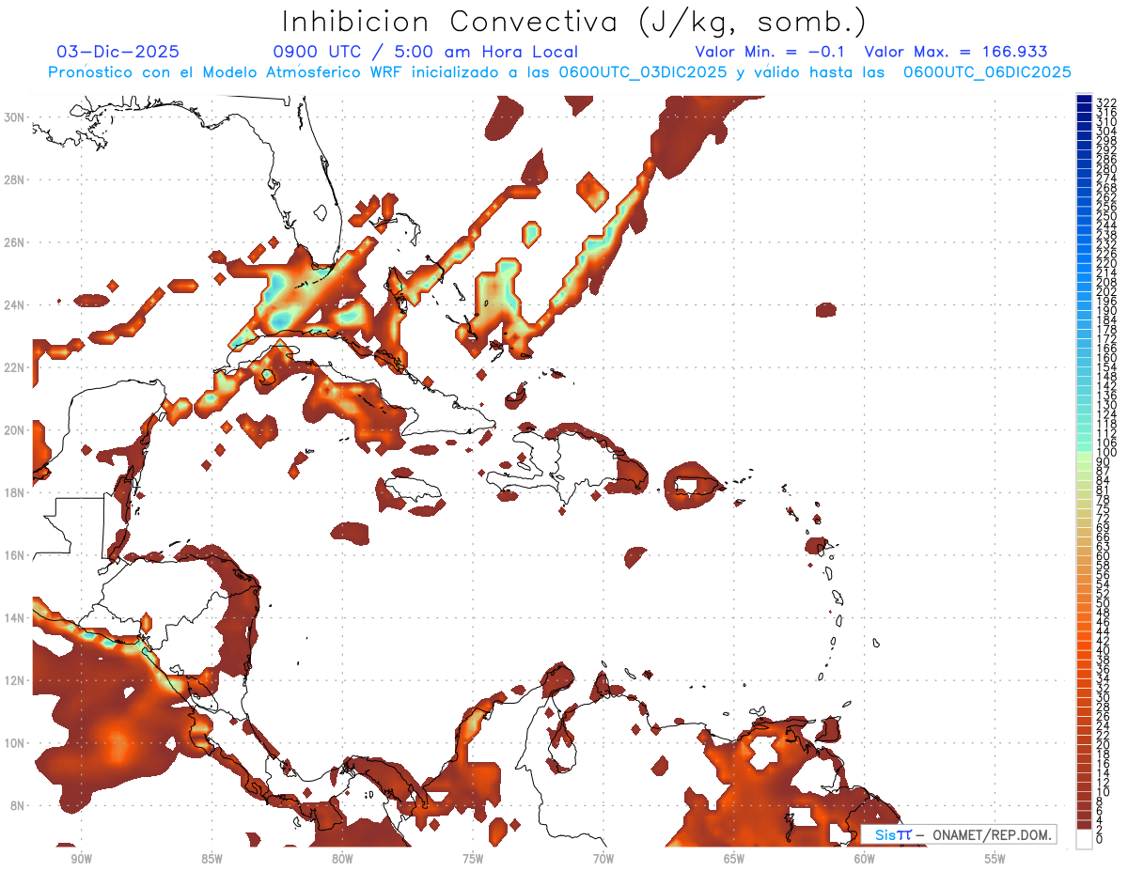
Task: Click the '65W' longitude label
Action: pos(734,859)
